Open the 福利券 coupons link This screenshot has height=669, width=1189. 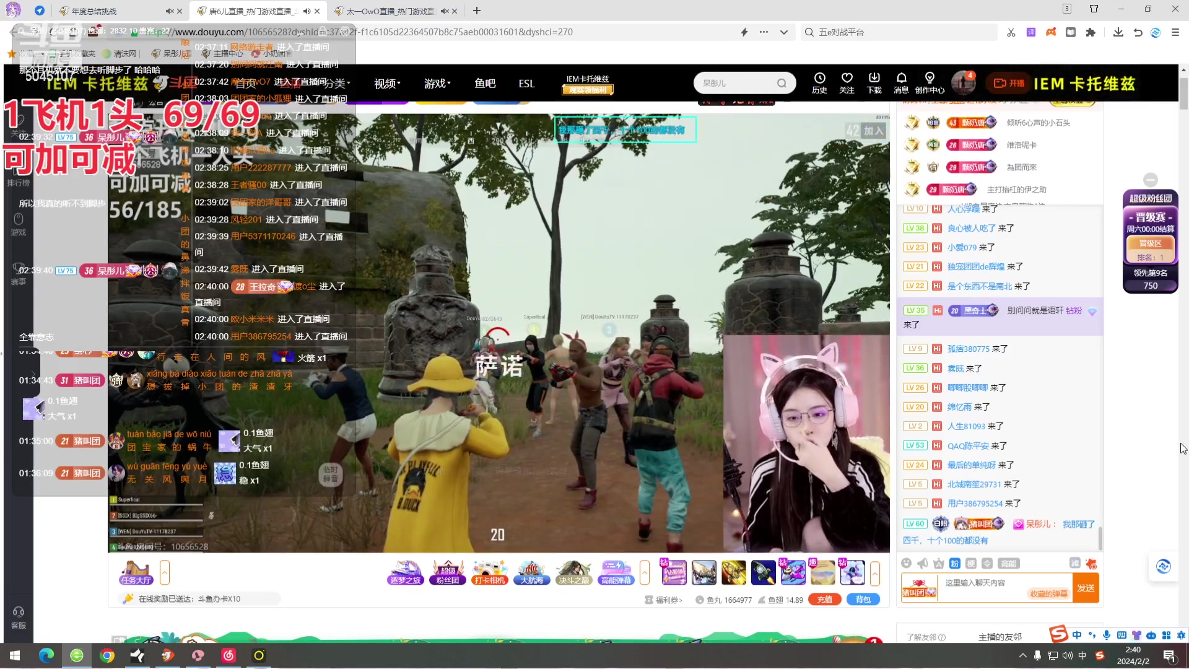click(663, 600)
